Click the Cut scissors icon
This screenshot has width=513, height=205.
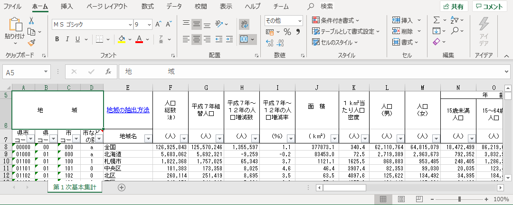[31, 20]
